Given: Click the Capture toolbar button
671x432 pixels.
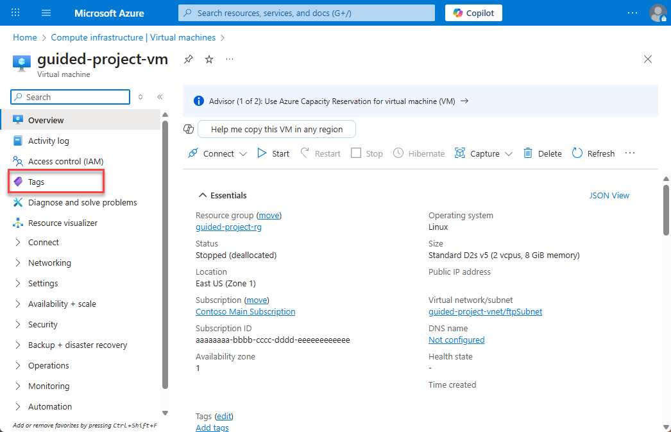Looking at the screenshot, I should [x=477, y=153].
